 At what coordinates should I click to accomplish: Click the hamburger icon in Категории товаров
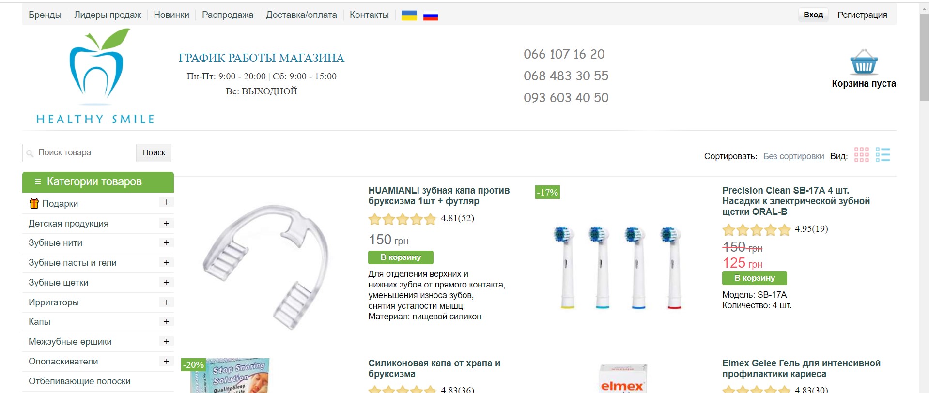(x=38, y=182)
